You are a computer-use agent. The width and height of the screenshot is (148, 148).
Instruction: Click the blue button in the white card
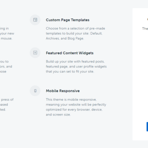(147, 127)
